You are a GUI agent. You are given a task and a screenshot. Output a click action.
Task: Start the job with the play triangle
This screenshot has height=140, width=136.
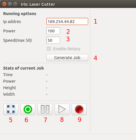[62, 109]
